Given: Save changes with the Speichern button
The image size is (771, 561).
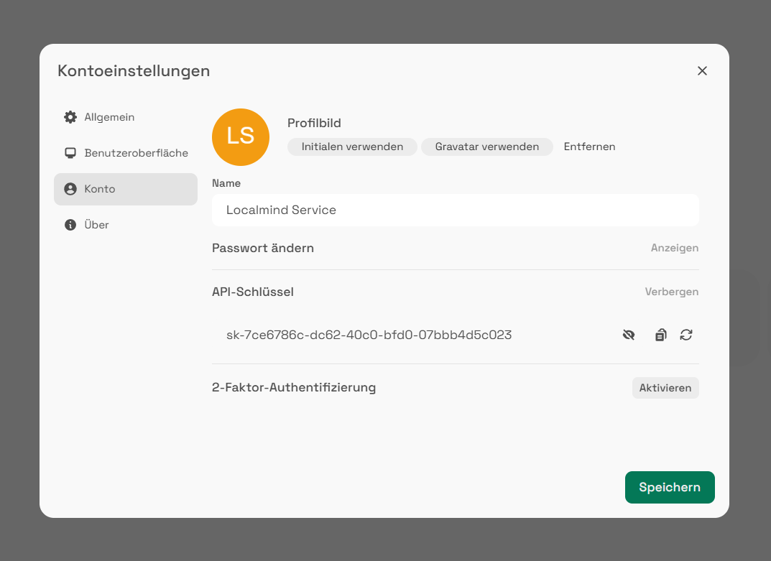Looking at the screenshot, I should (670, 487).
